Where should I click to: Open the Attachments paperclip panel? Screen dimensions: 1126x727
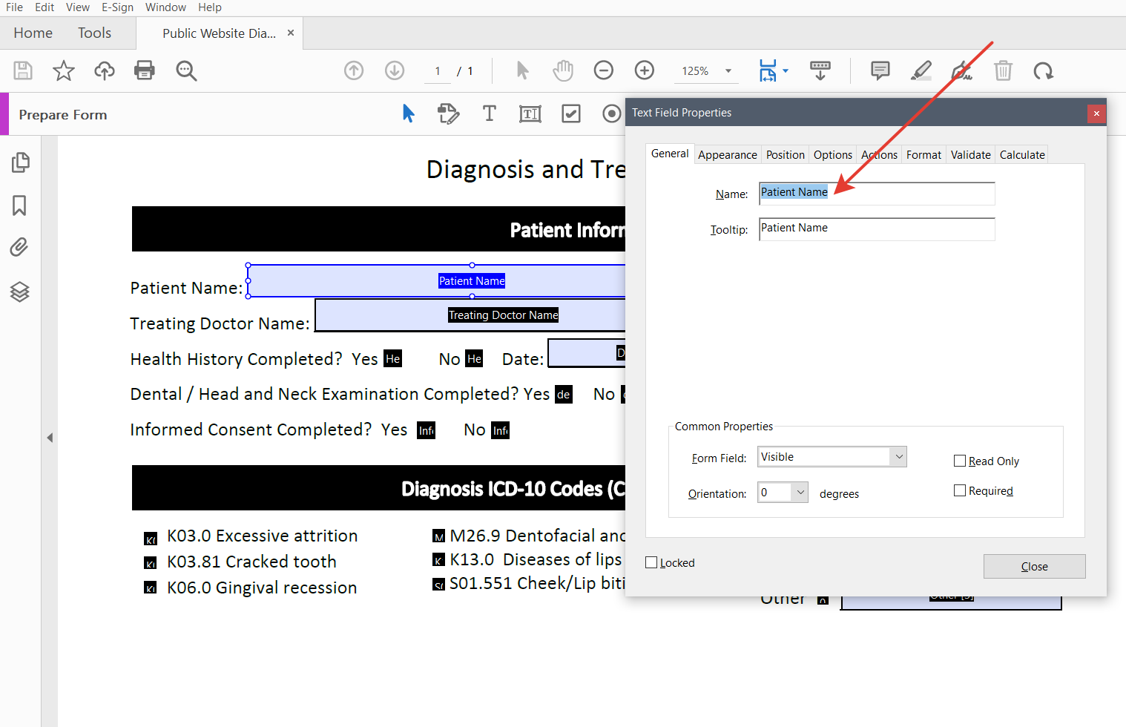tap(20, 247)
